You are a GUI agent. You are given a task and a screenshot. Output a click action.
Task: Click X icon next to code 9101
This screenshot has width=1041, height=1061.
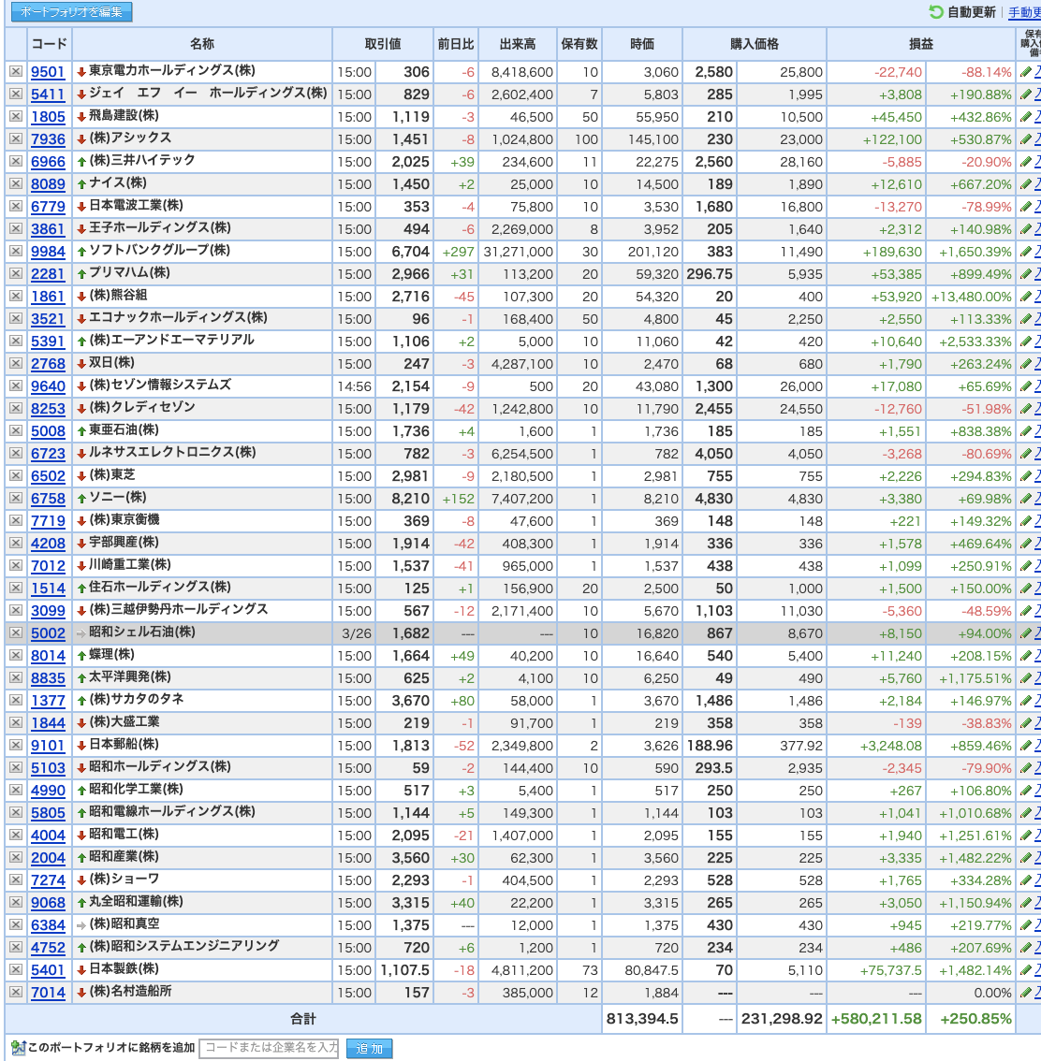point(16,745)
